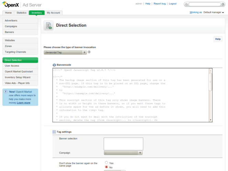Switch to the Statistics tab
The width and height of the screenshot is (228, 171).
21,13
